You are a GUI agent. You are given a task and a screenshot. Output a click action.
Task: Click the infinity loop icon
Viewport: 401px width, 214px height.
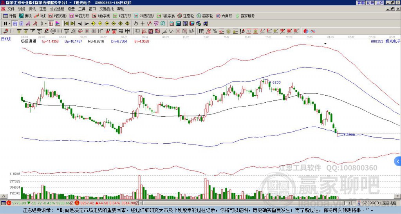click(312, 31)
